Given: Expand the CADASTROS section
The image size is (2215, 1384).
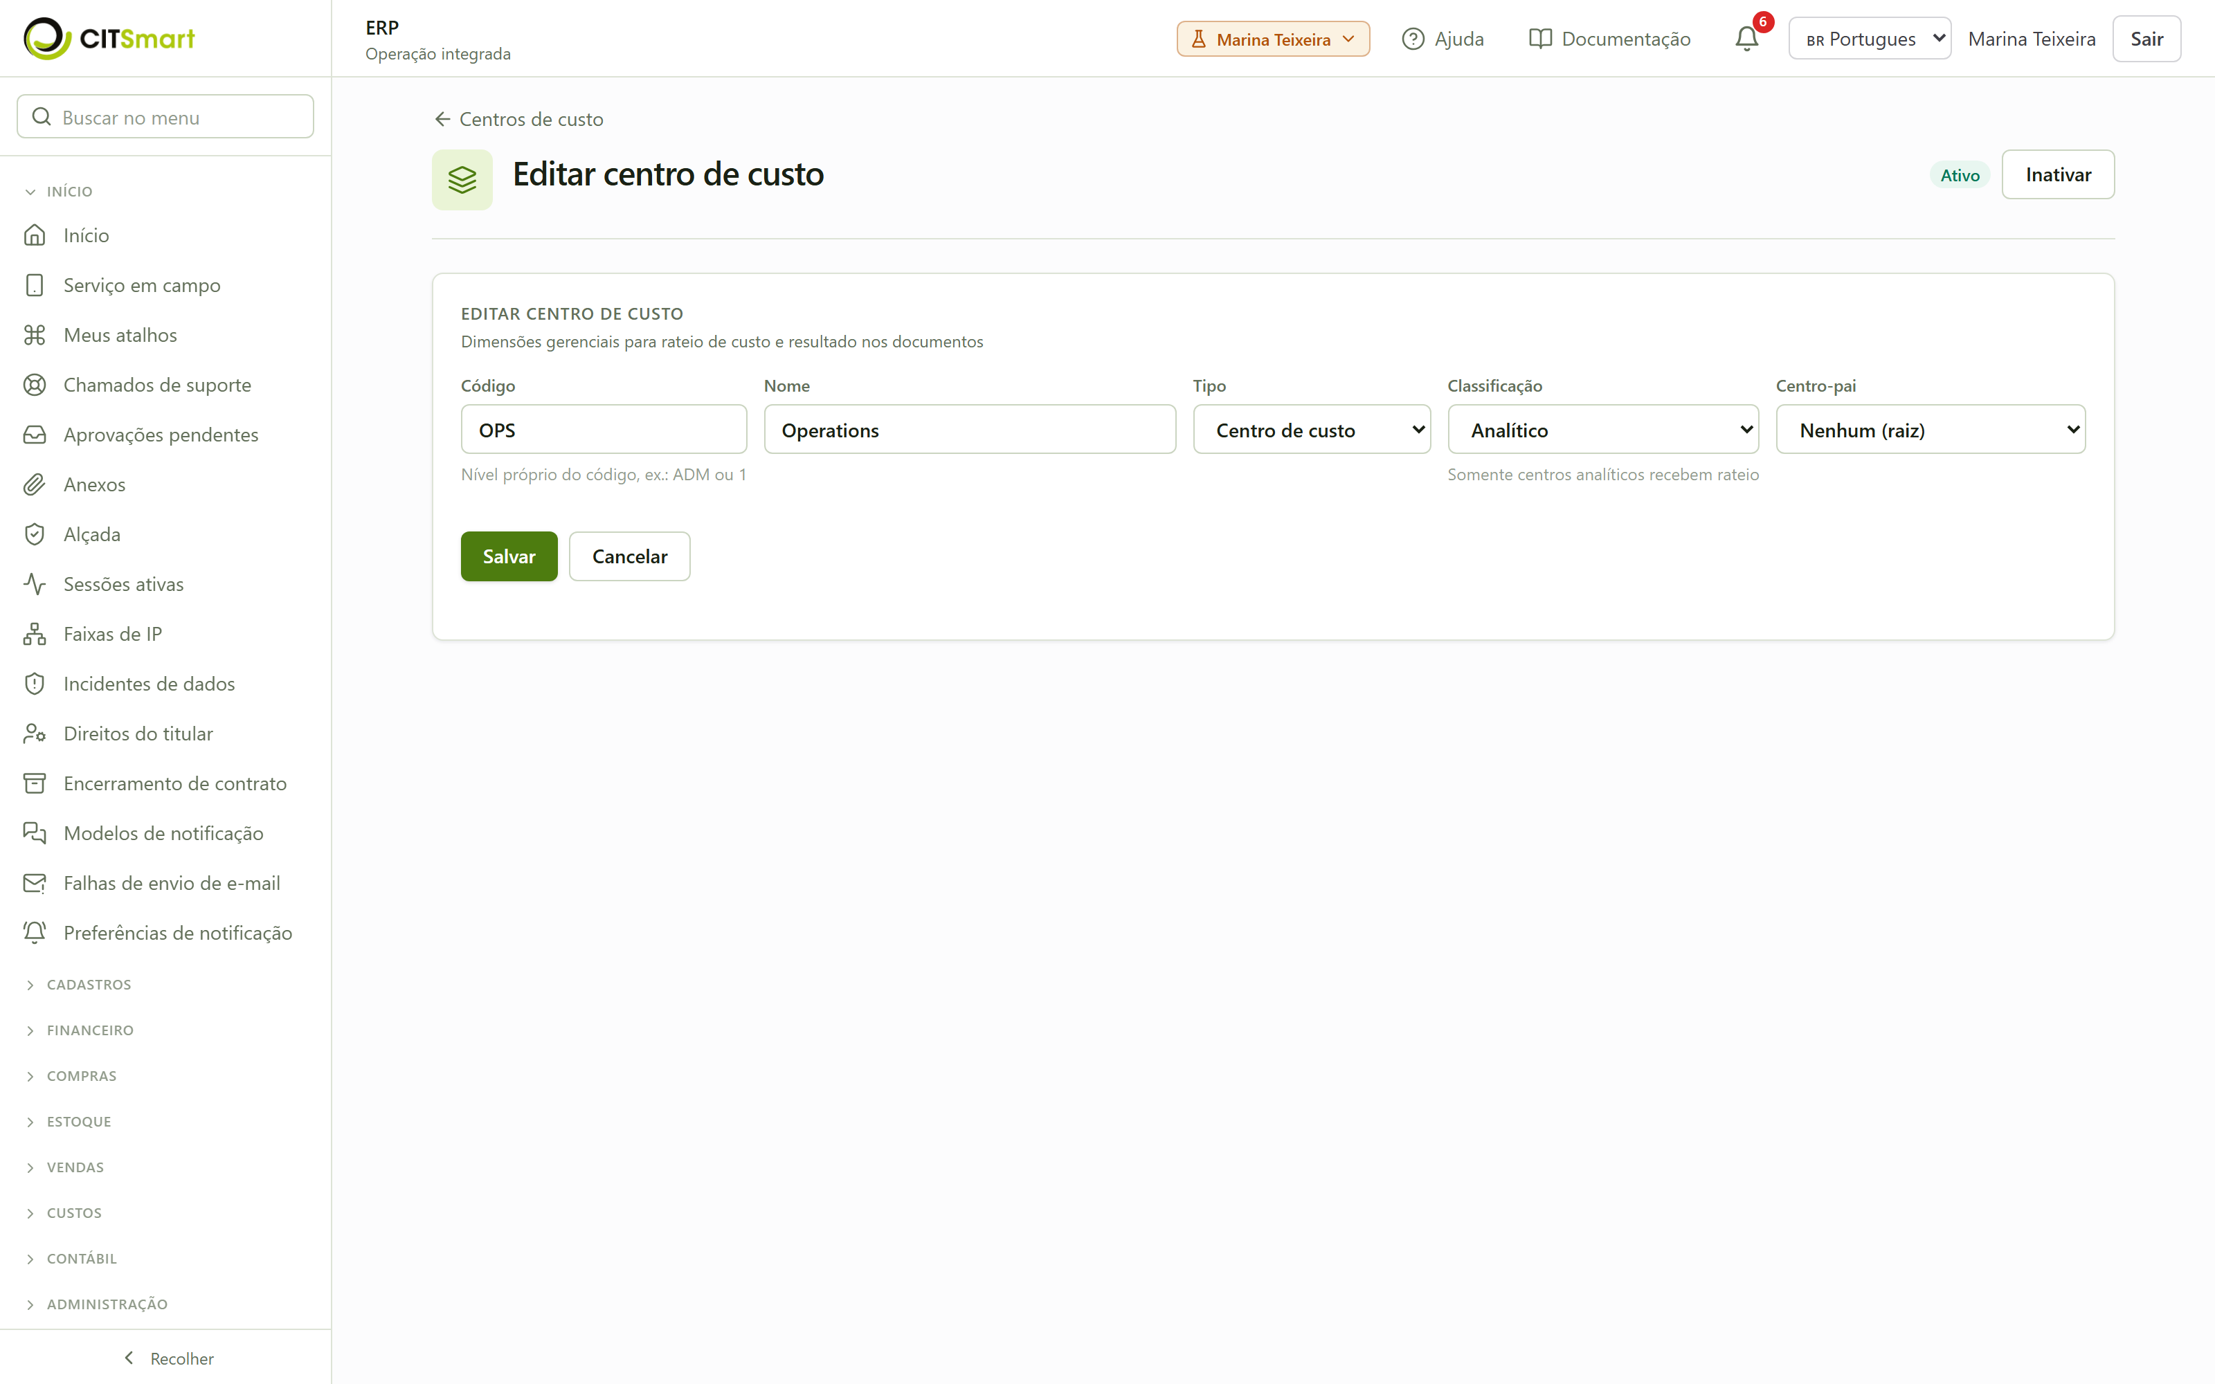Looking at the screenshot, I should pos(80,984).
